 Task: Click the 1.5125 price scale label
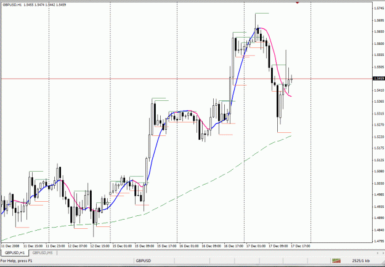(379, 160)
